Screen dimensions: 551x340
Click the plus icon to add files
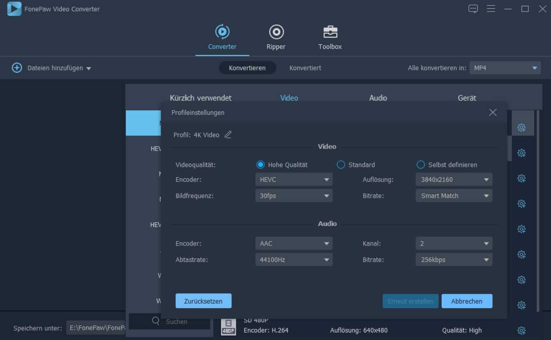pyautogui.click(x=17, y=68)
